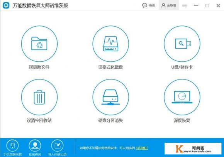Click the 误删除文件 text label
224x157 pixels.
click(39, 67)
